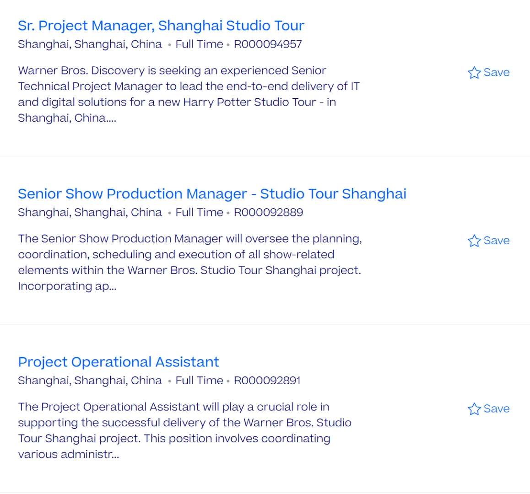Open Sr. Project Manager, Shanghai Studio Tour listing
530x494 pixels.
[x=161, y=26]
